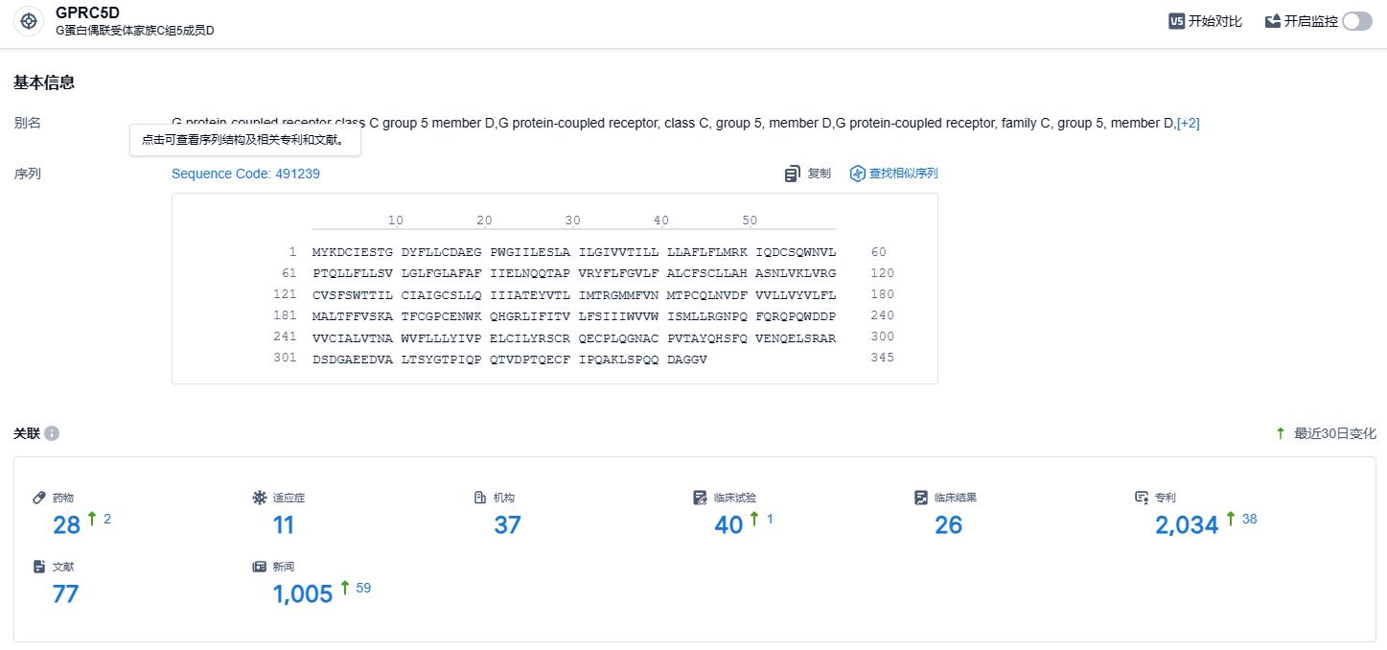Click the 开始对比 VS compare icon

(x=1176, y=21)
